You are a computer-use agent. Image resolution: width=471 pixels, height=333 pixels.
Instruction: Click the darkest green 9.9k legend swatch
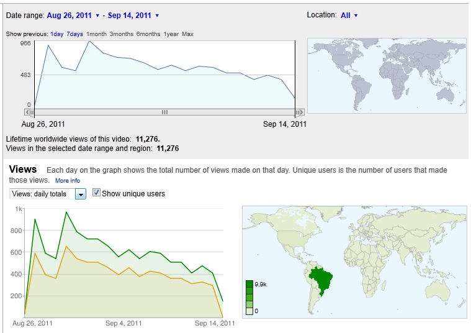[x=249, y=284]
